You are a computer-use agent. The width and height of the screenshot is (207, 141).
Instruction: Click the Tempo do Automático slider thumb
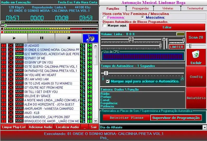point(106,73)
